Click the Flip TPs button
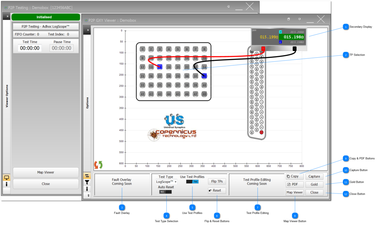The width and height of the screenshot is (378, 226). [x=217, y=181]
